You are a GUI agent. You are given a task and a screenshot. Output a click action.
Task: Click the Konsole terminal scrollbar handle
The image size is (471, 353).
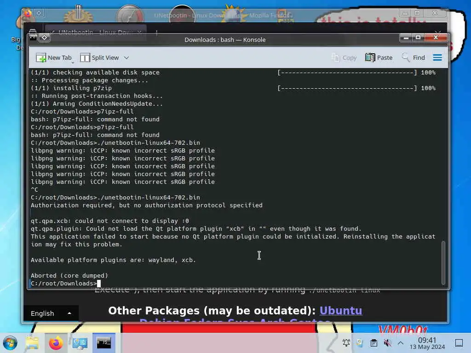(443, 262)
